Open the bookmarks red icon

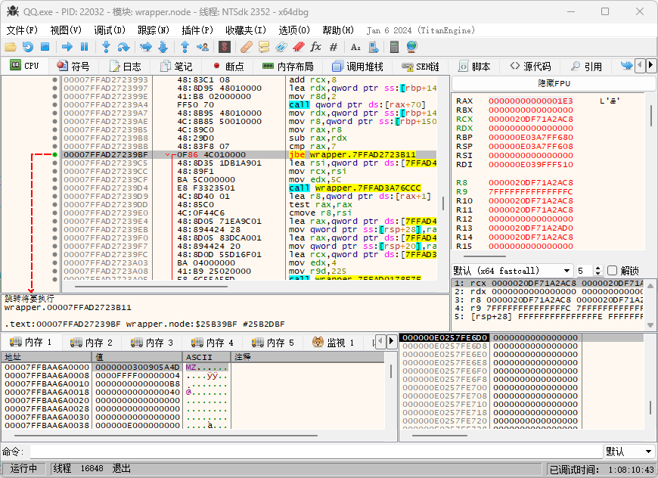[298, 47]
